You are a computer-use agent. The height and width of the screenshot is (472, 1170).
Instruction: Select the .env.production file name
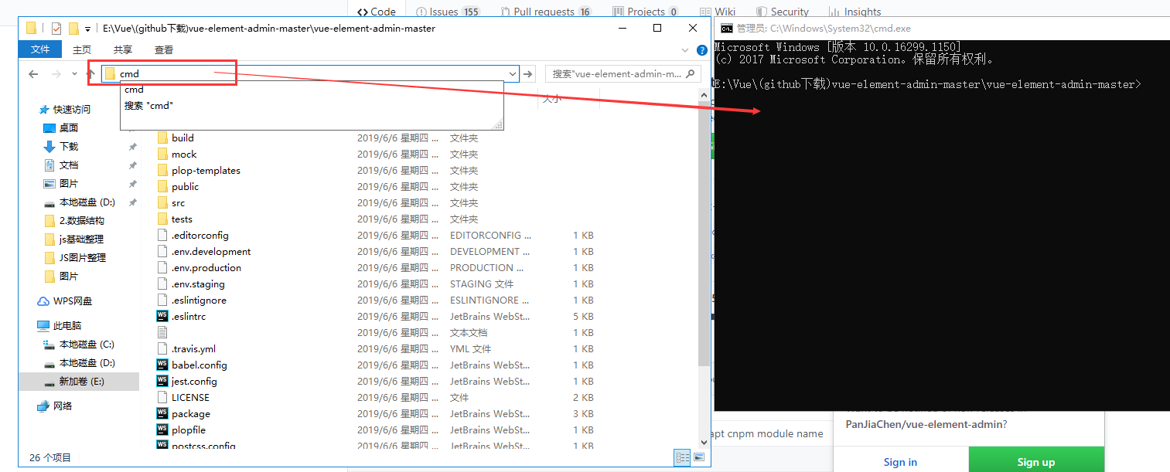(206, 268)
